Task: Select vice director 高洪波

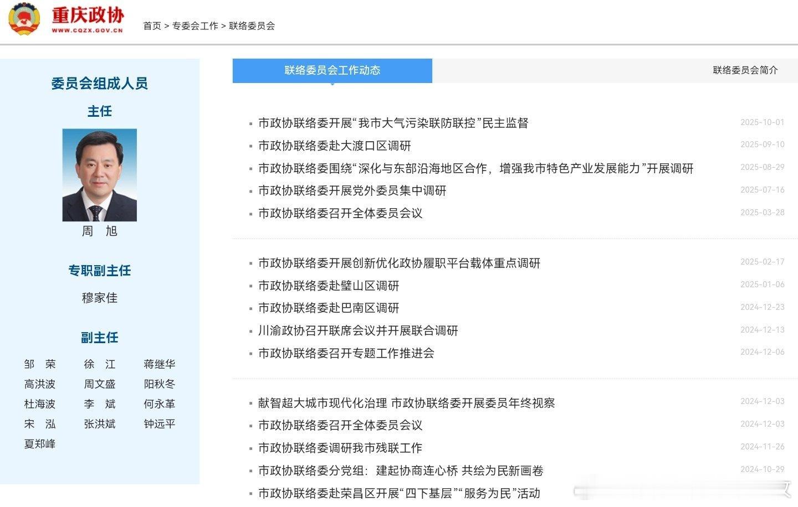Action: [x=40, y=384]
